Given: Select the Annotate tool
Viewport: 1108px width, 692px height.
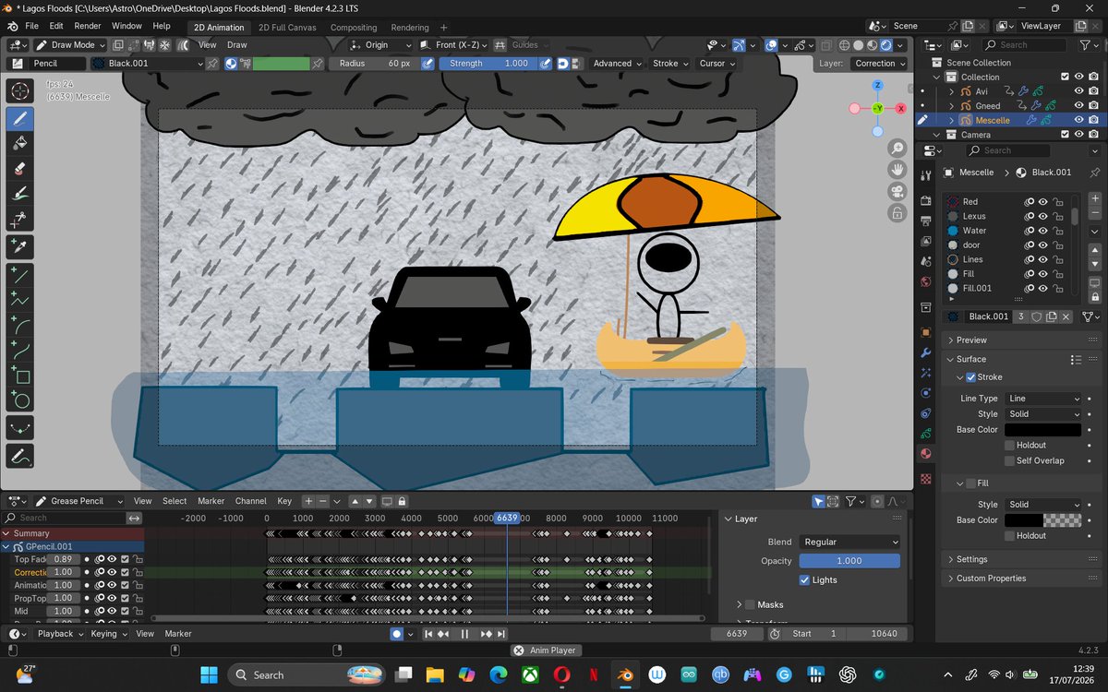Looking at the screenshot, I should click(20, 456).
